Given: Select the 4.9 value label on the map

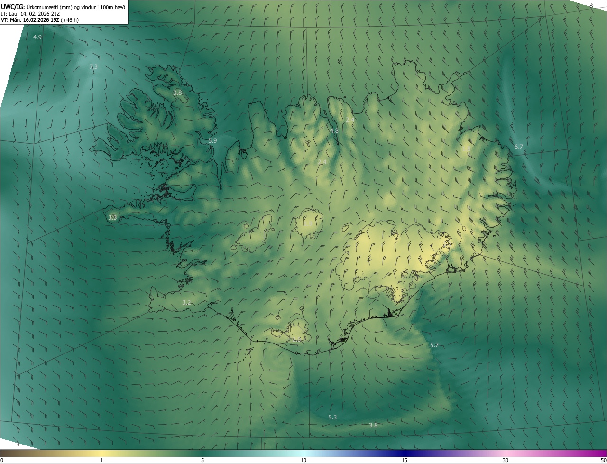Looking at the screenshot, I should 37,37.
